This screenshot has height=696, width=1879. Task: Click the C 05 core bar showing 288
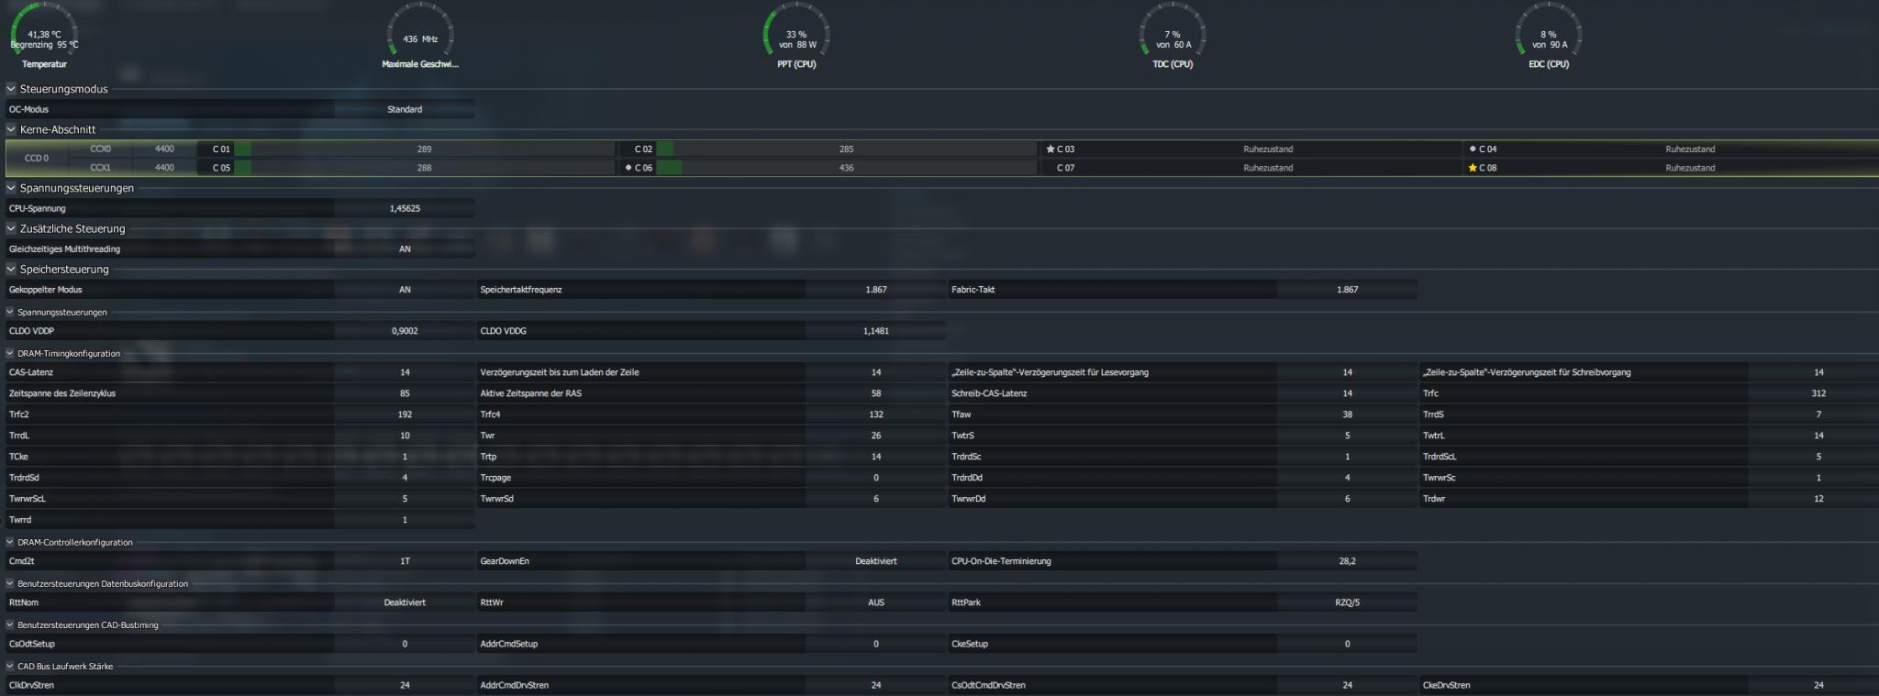tap(425, 168)
